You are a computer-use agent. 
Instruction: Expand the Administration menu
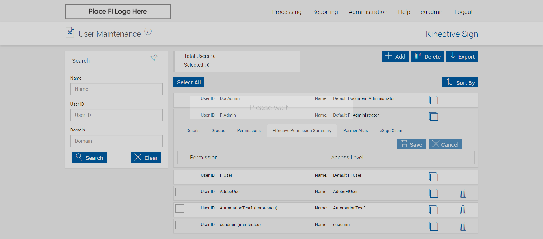[368, 12]
